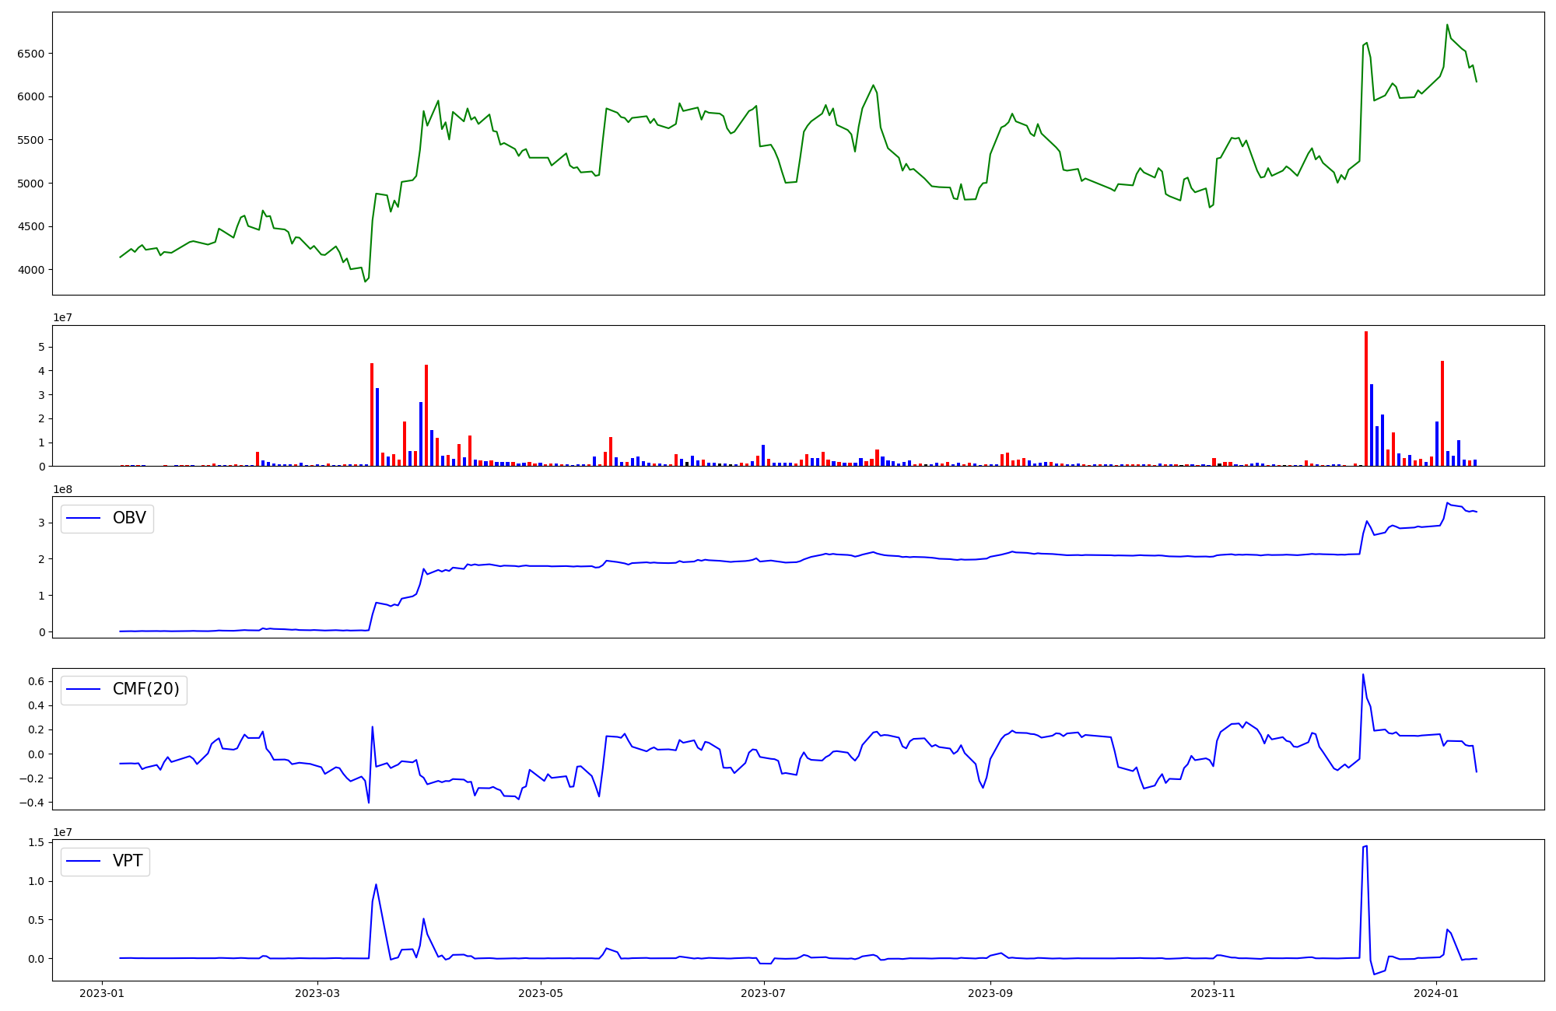Click the blue line sample in OBV legend

pos(83,518)
